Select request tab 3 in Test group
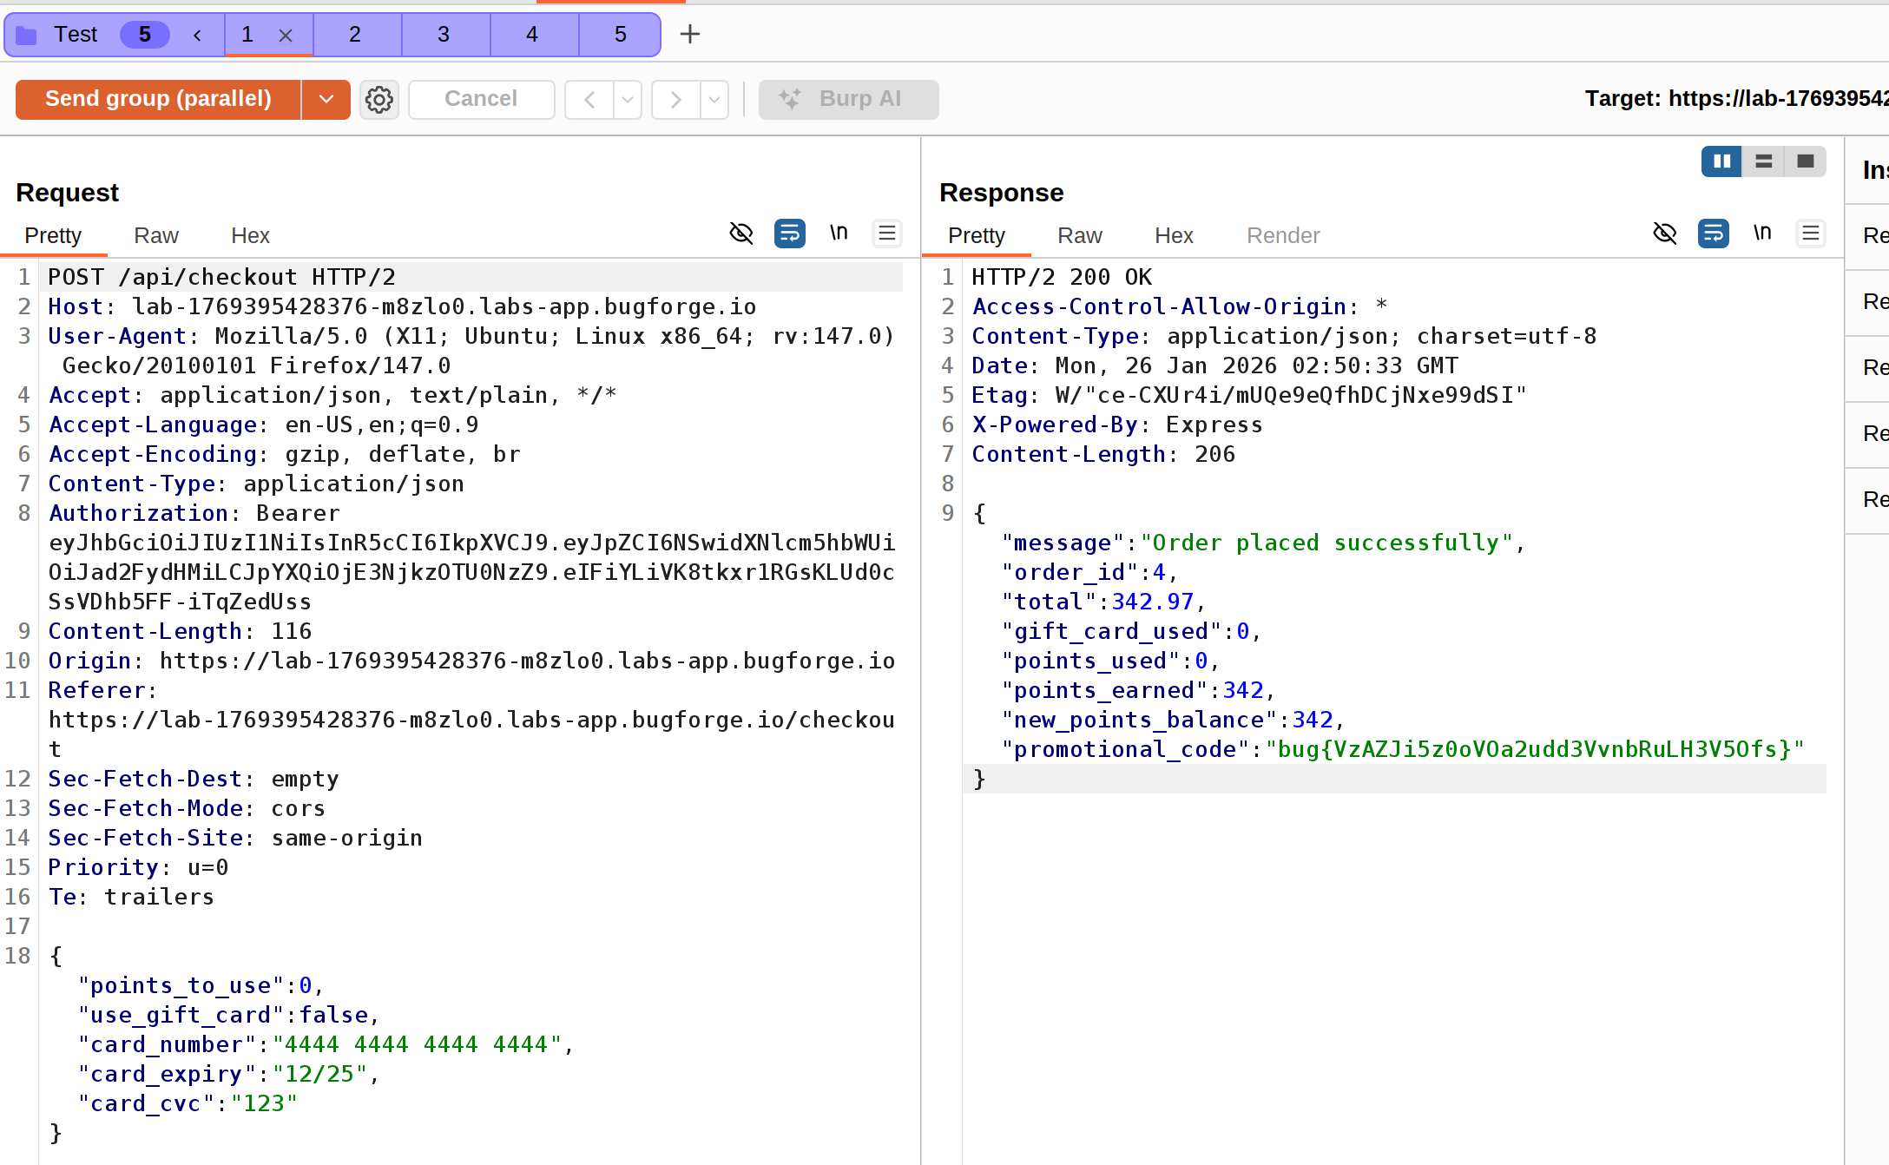Image resolution: width=1889 pixels, height=1165 pixels. pos(444,35)
